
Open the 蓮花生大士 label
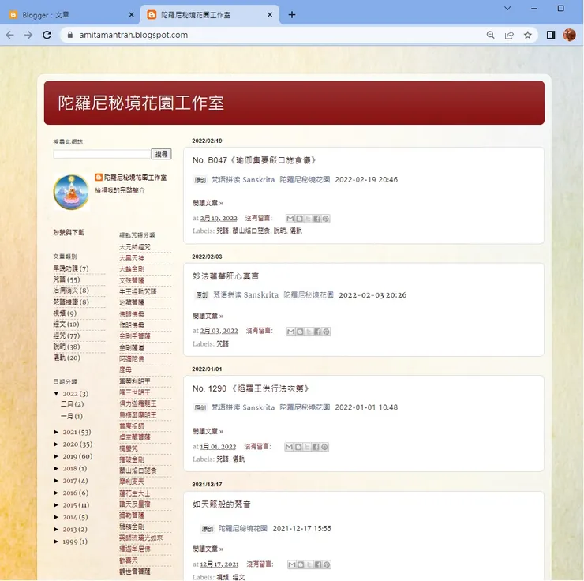point(135,493)
